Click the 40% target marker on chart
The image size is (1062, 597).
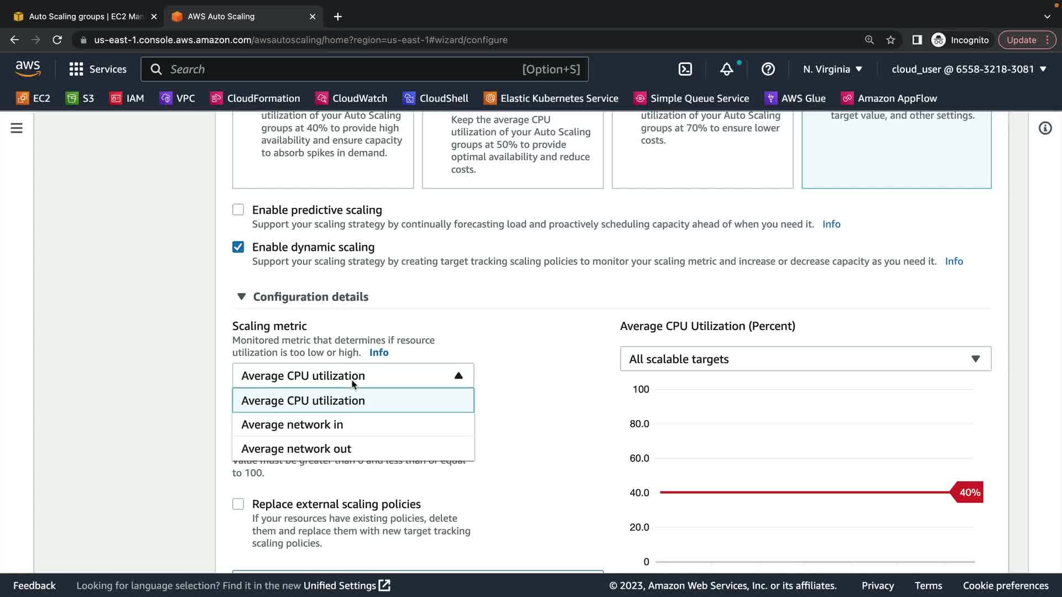[969, 493]
